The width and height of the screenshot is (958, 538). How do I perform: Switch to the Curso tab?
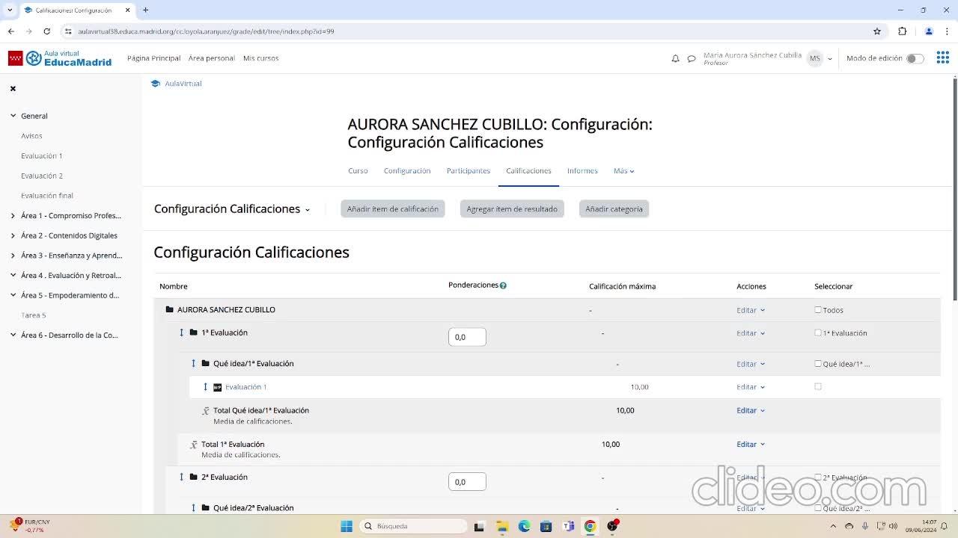click(358, 171)
